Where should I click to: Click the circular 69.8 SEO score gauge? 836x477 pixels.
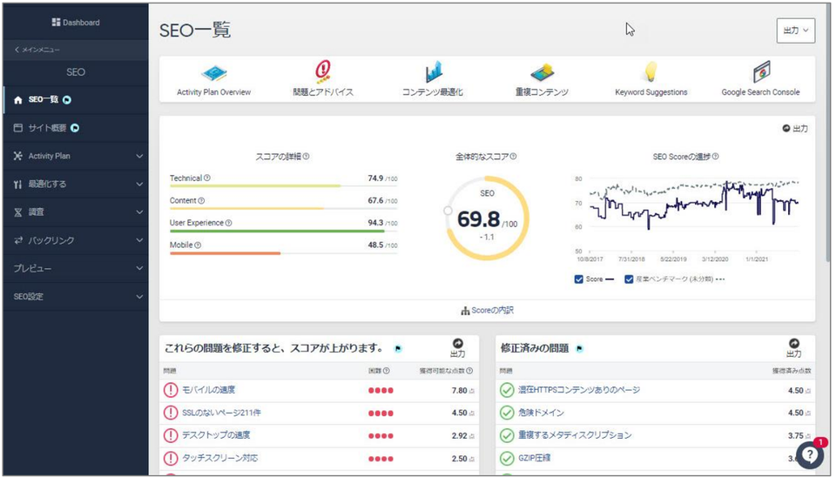coord(487,218)
